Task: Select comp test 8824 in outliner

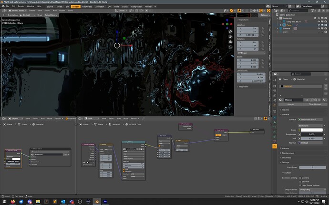Action: click(x=293, y=21)
